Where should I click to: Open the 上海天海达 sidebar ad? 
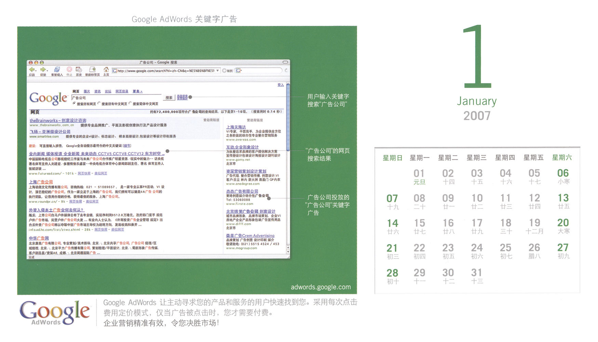[x=236, y=127]
